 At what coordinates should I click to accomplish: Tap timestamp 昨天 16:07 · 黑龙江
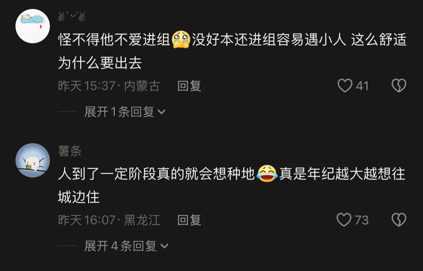tap(109, 220)
